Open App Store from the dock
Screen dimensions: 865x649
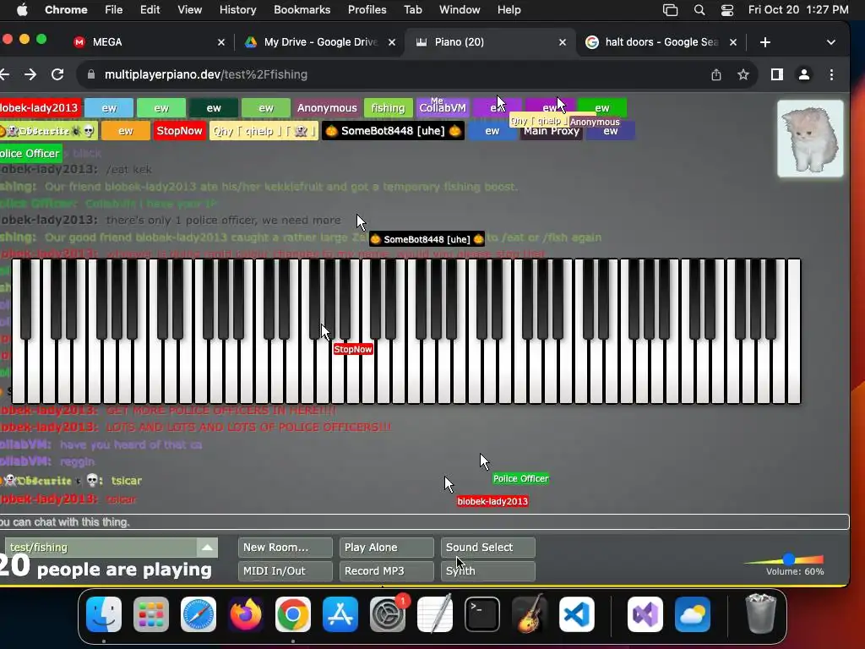(340, 614)
